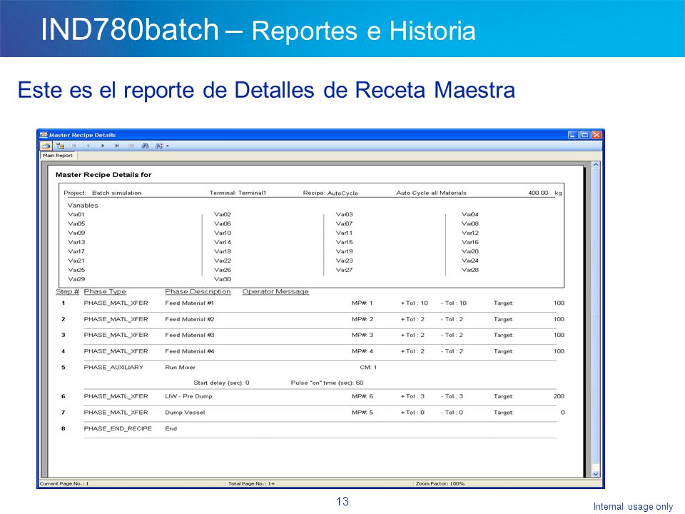Select 'Feed Material #2' description

click(190, 319)
